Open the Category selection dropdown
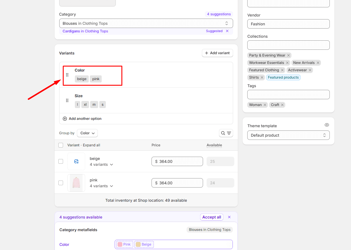Screen dimensions: 351x250 click(146, 23)
